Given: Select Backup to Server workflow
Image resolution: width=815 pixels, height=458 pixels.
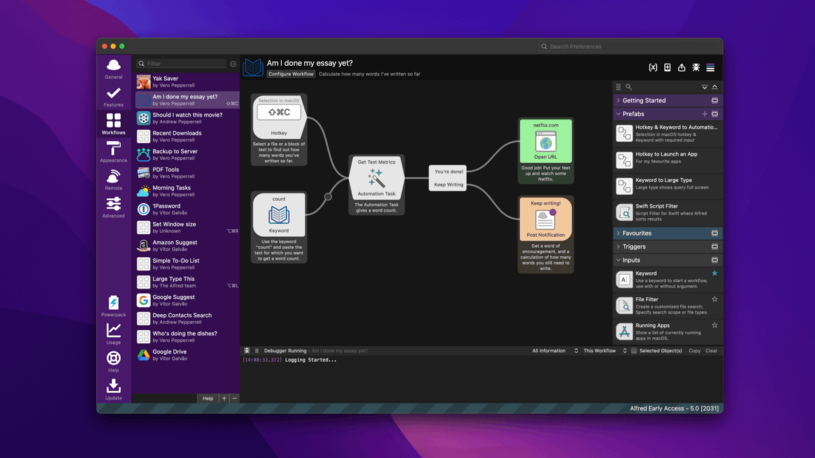Looking at the screenshot, I should coord(186,155).
